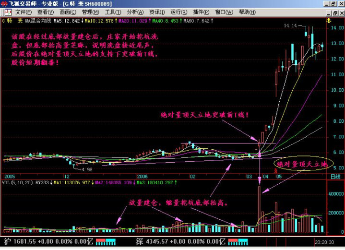Click the 飞狐交易师 app icon in title bar
Viewport: 345px width, 250px height.
[x=4, y=4]
